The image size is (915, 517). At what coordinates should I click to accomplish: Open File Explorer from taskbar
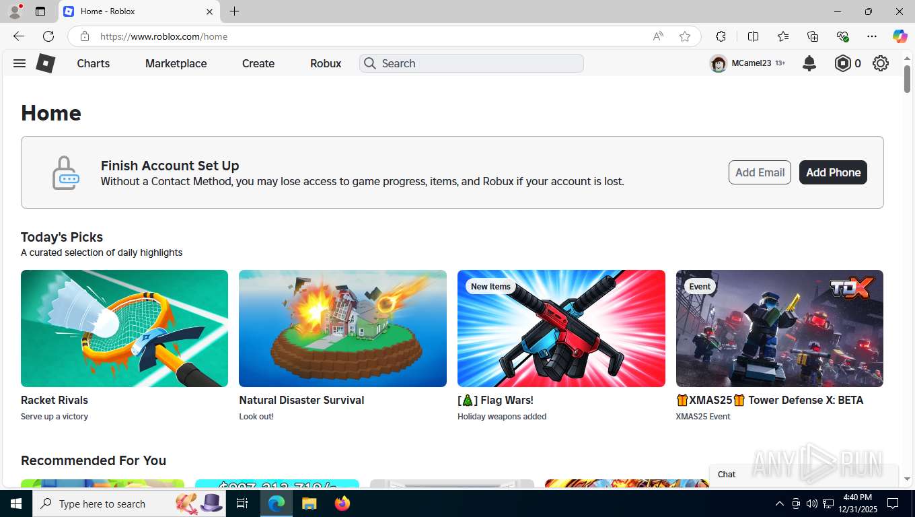coord(309,504)
